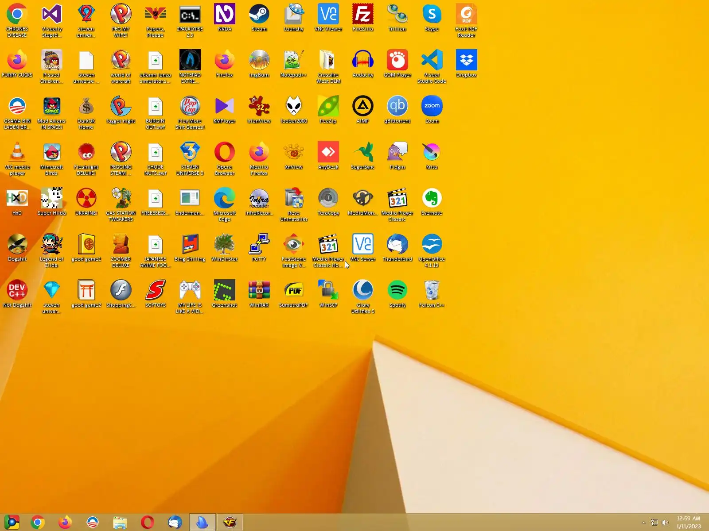The width and height of the screenshot is (709, 531).
Task: Open the foobar2000 desktop icon
Action: point(294,110)
